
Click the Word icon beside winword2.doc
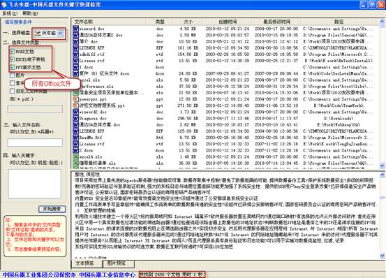(x=75, y=112)
